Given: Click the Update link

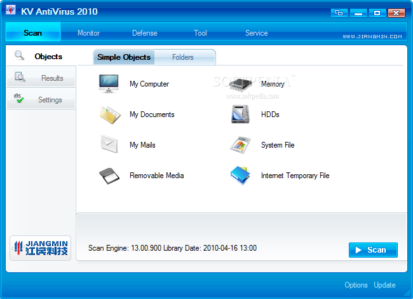Looking at the screenshot, I should (384, 285).
